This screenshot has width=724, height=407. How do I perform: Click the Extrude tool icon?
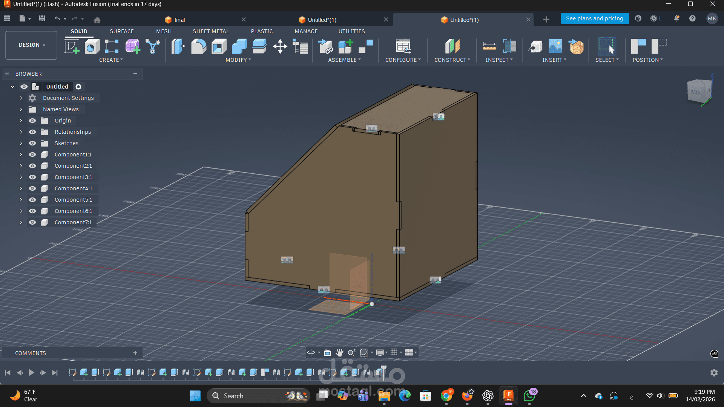click(92, 46)
